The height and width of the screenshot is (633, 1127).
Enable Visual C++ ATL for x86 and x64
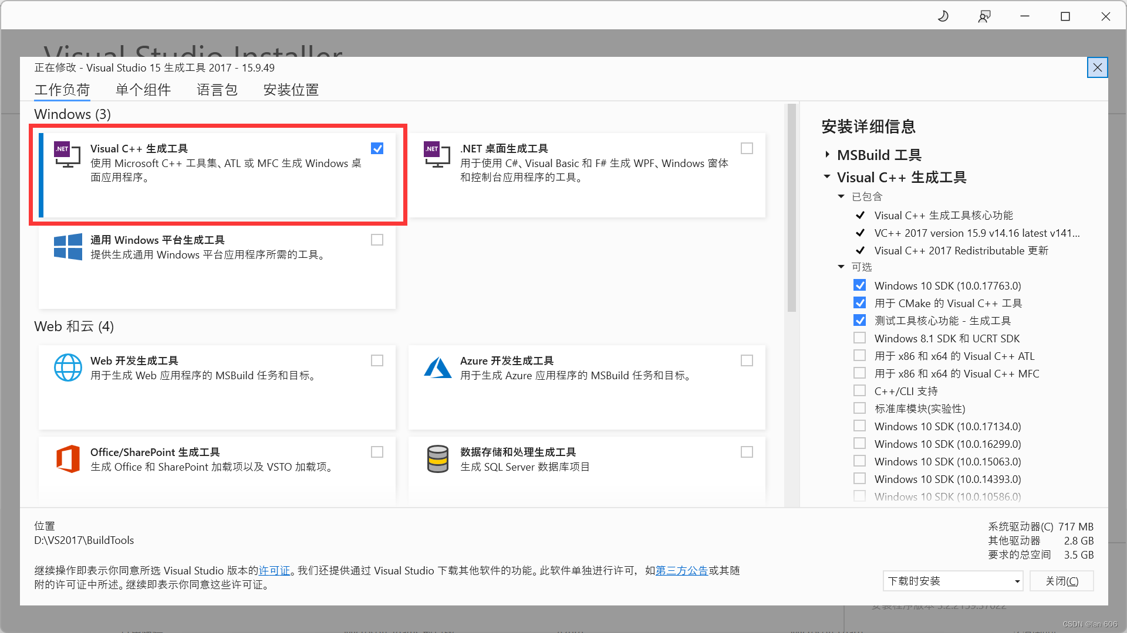859,356
